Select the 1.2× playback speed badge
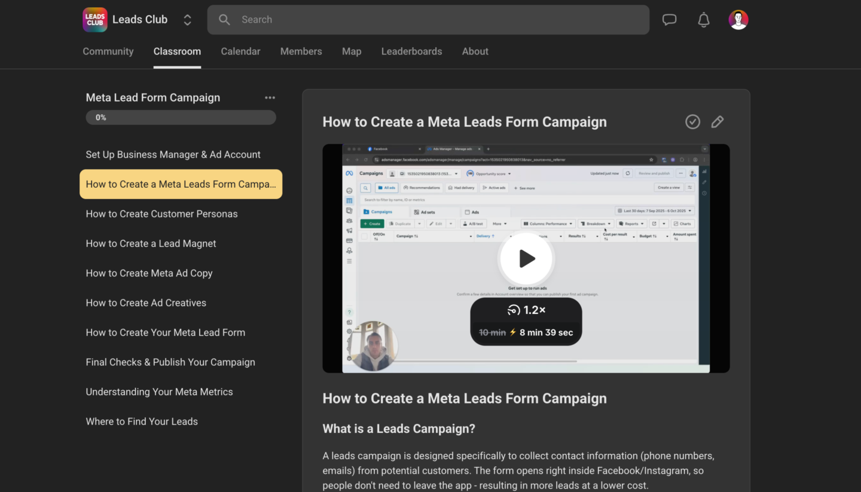Screen dimensions: 861x492 tap(526, 310)
